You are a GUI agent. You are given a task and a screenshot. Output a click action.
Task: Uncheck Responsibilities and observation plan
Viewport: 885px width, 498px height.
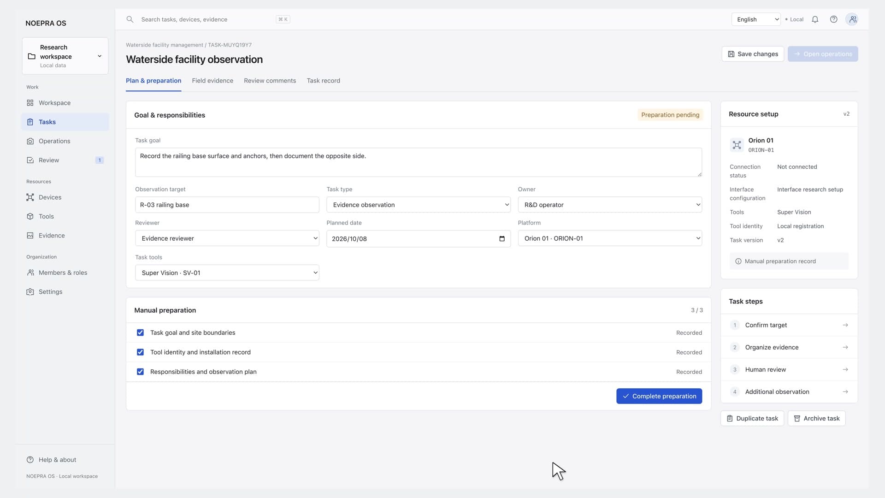[140, 372]
